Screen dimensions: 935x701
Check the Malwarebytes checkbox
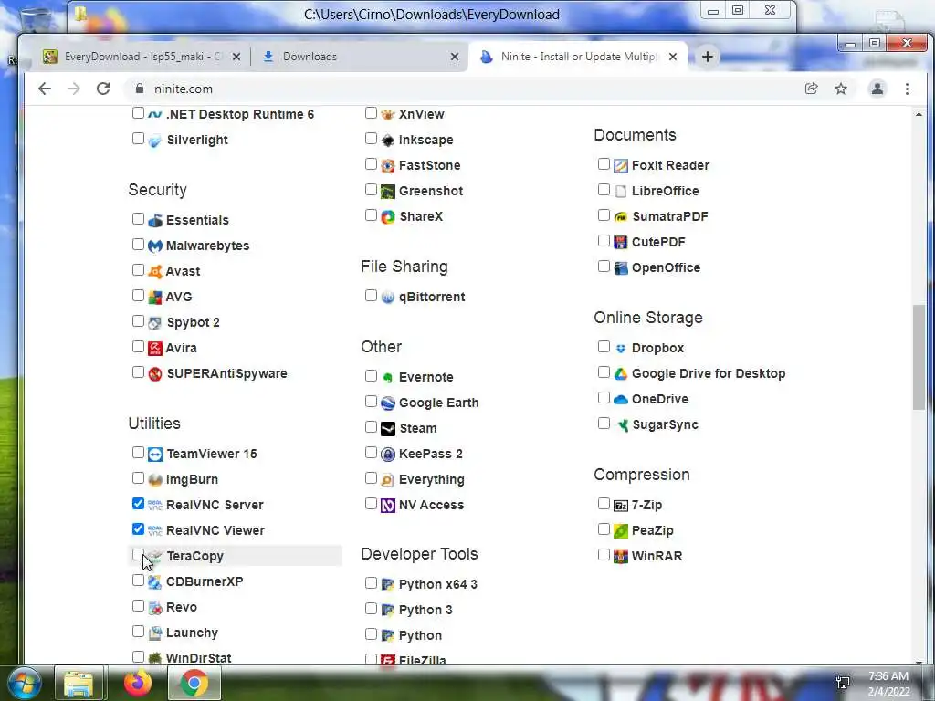(x=139, y=245)
